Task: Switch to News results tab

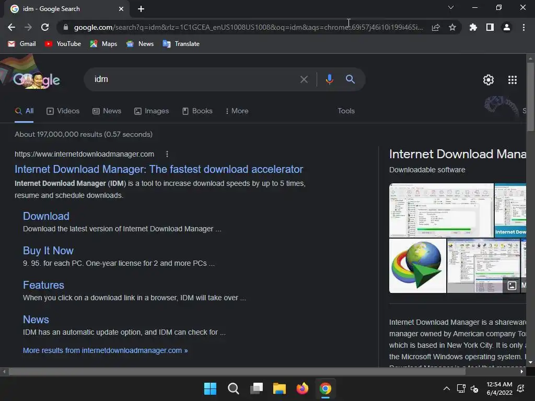Action: [107, 111]
